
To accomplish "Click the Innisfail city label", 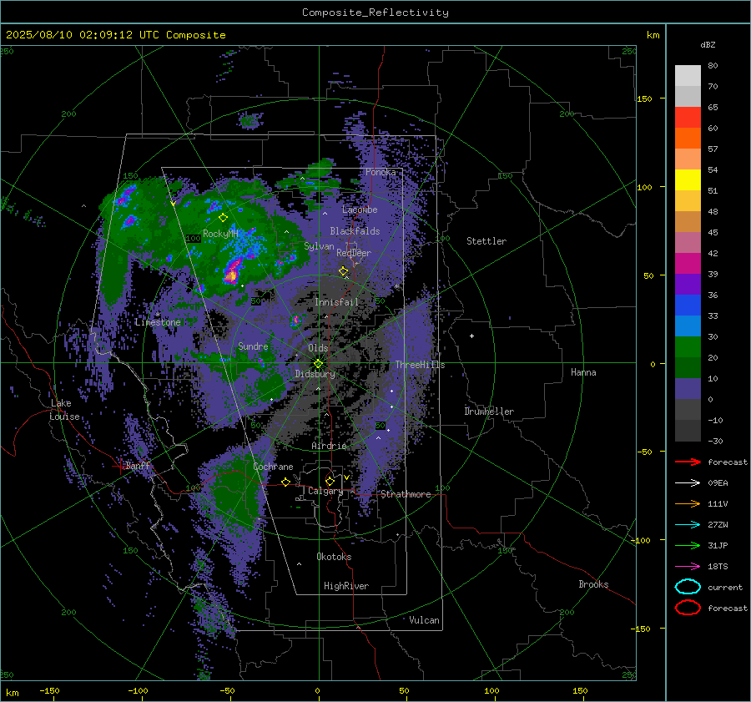I will pyautogui.click(x=336, y=302).
